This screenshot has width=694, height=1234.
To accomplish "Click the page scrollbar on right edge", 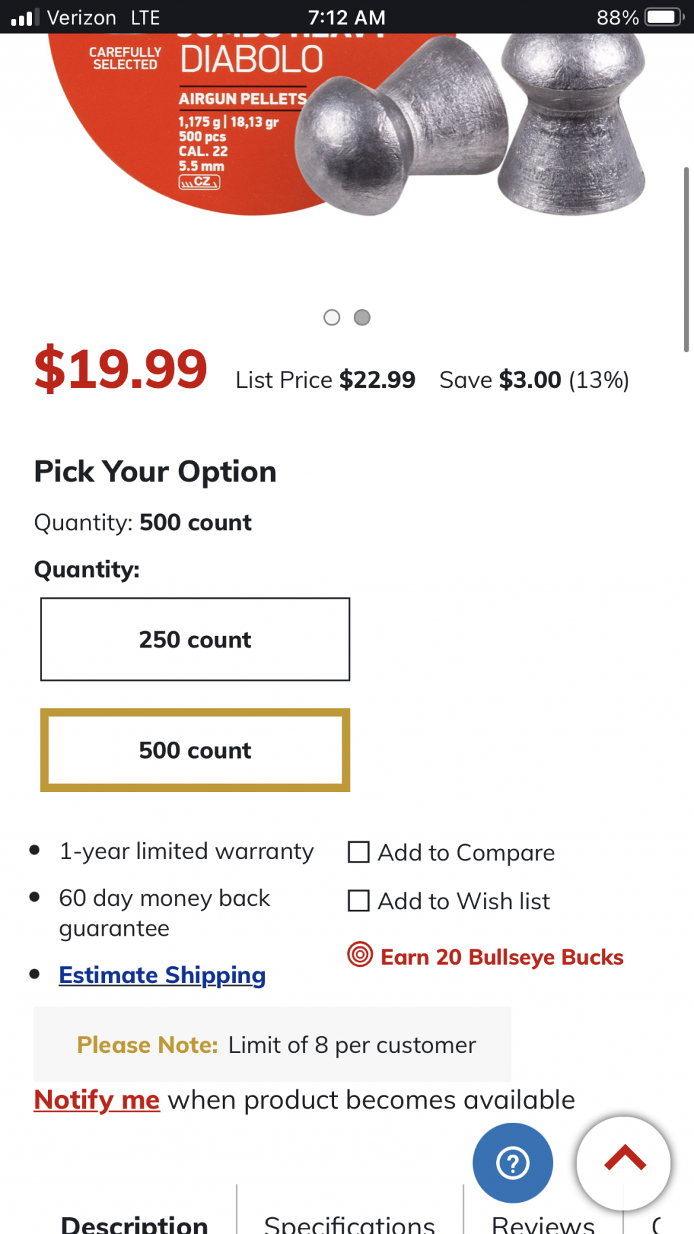I will tap(686, 259).
